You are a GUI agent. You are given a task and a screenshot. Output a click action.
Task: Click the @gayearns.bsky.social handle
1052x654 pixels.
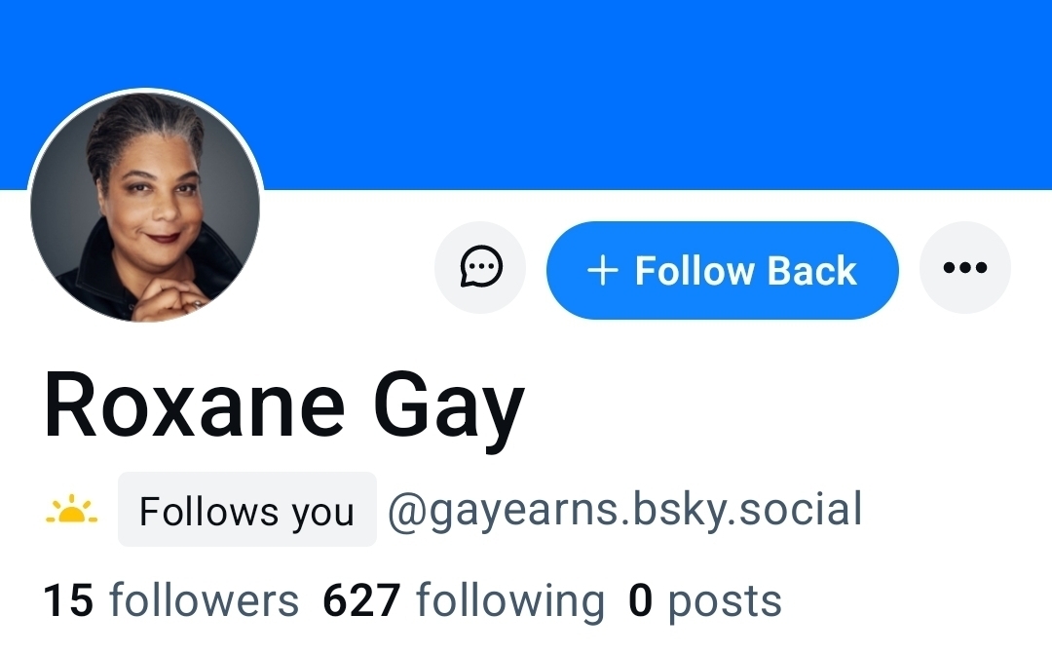(624, 510)
